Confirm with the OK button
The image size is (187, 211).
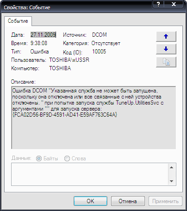pos(90,201)
